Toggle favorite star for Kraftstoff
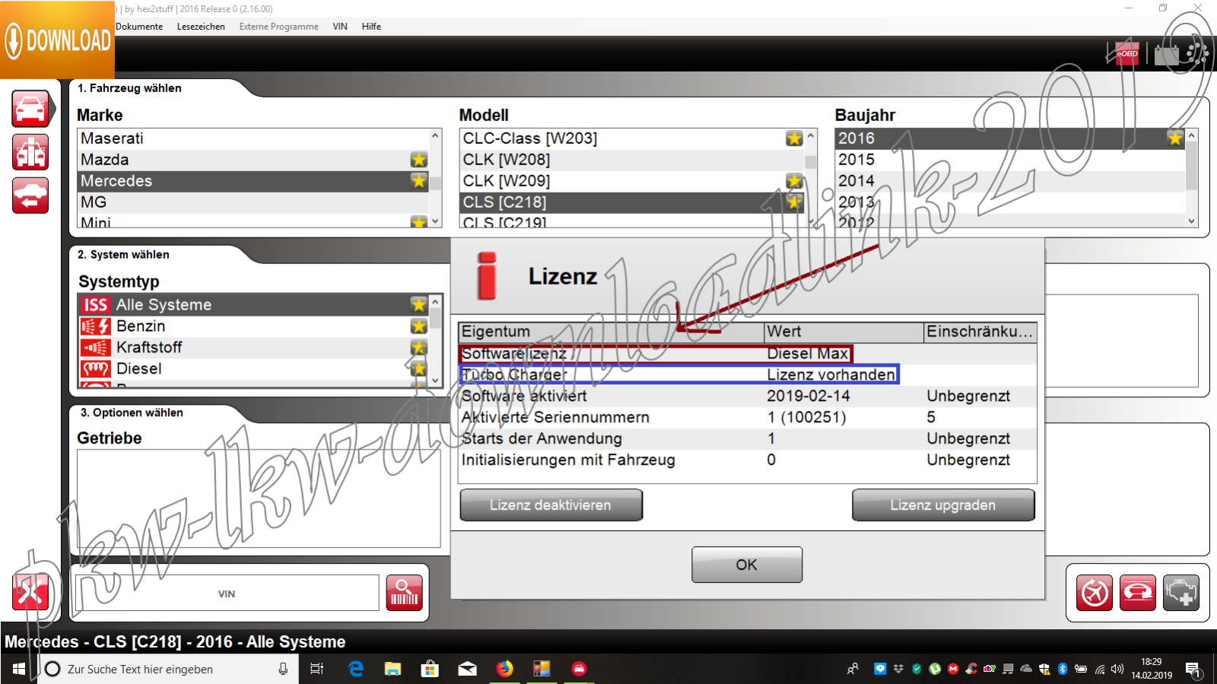The width and height of the screenshot is (1217, 684). tap(418, 347)
